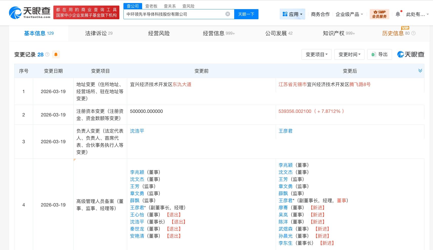The width and height of the screenshot is (433, 250).
Task: Switch to 查公司 search tab
Action: pyautogui.click(x=133, y=6)
